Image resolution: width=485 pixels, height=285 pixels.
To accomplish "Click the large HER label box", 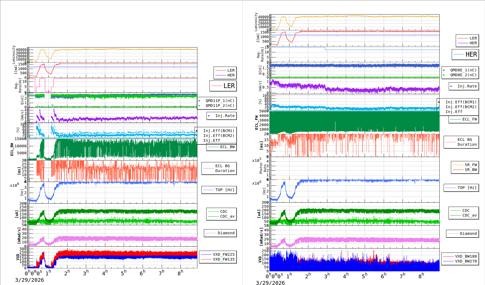I will pyautogui.click(x=465, y=54).
